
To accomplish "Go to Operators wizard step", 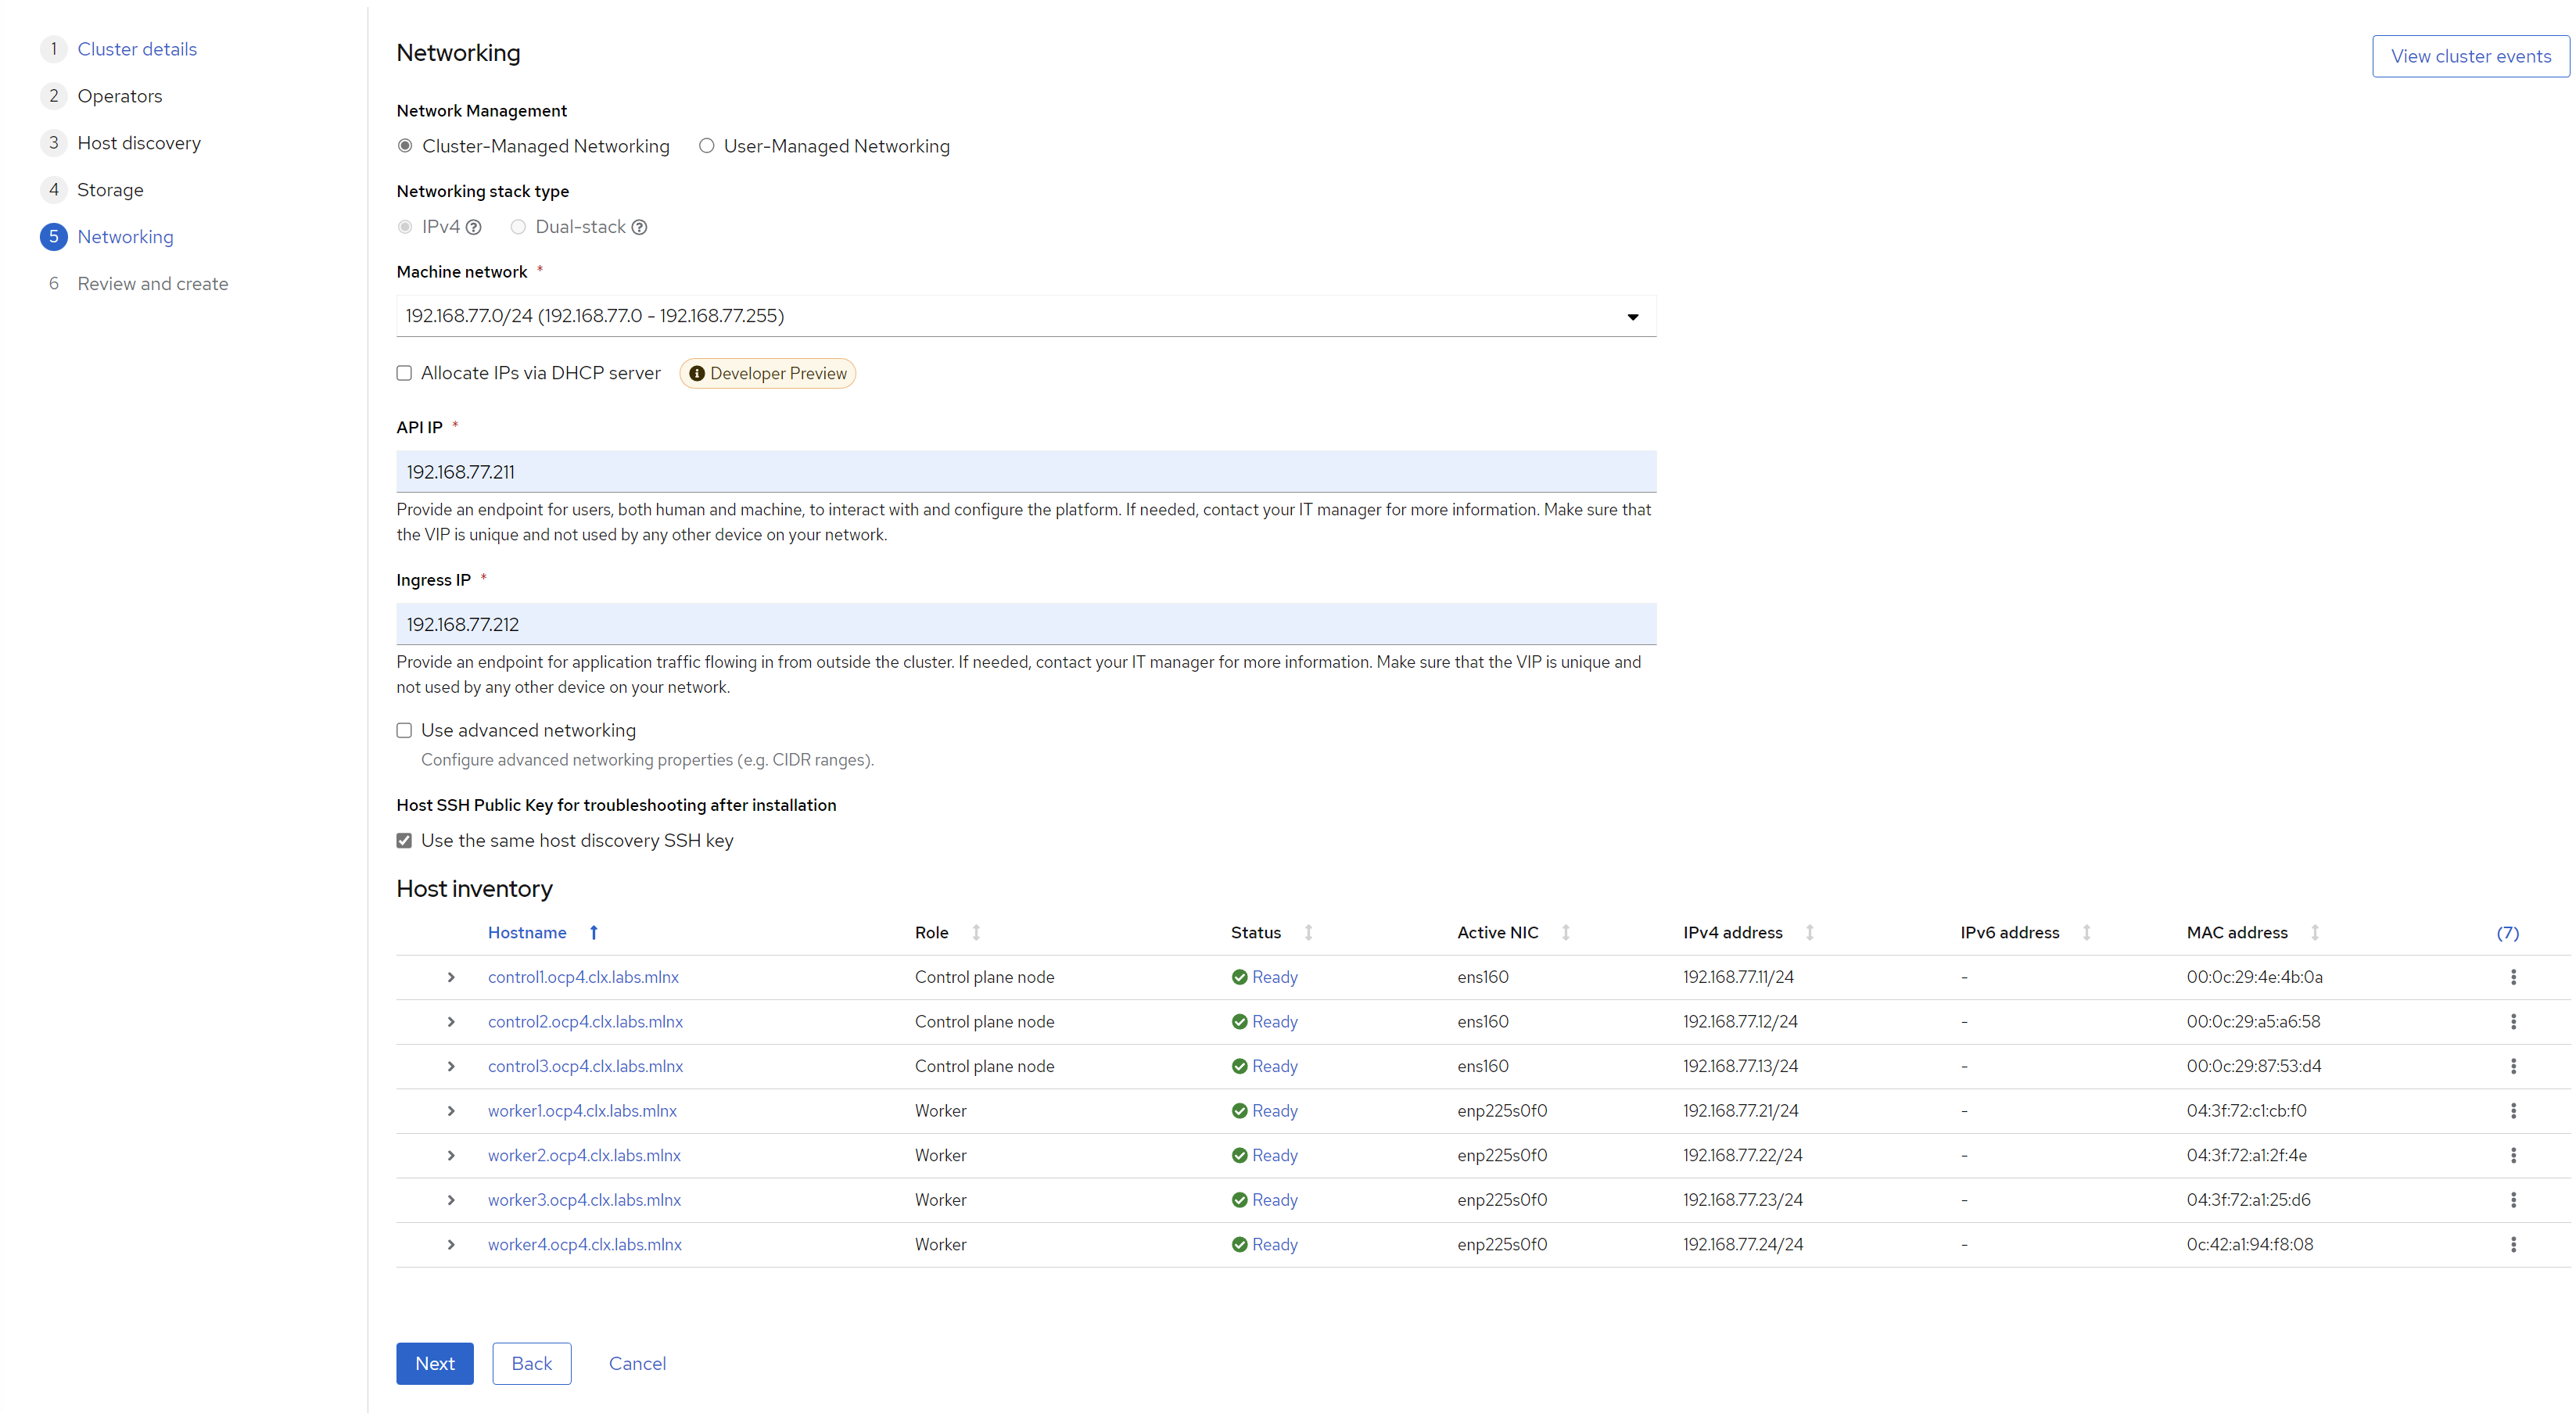I will click(x=119, y=96).
